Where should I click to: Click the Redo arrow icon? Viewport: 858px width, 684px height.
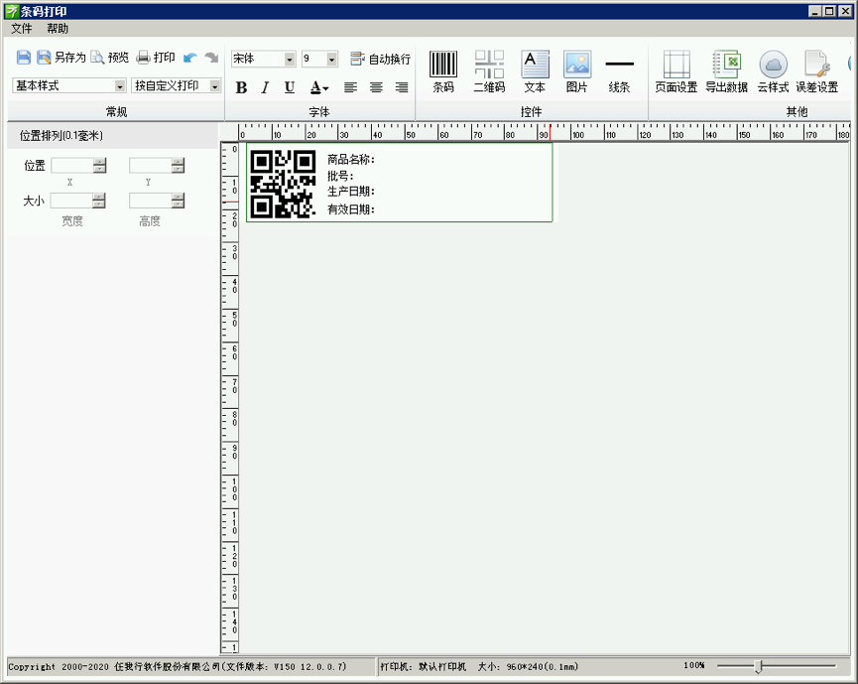click(x=211, y=58)
